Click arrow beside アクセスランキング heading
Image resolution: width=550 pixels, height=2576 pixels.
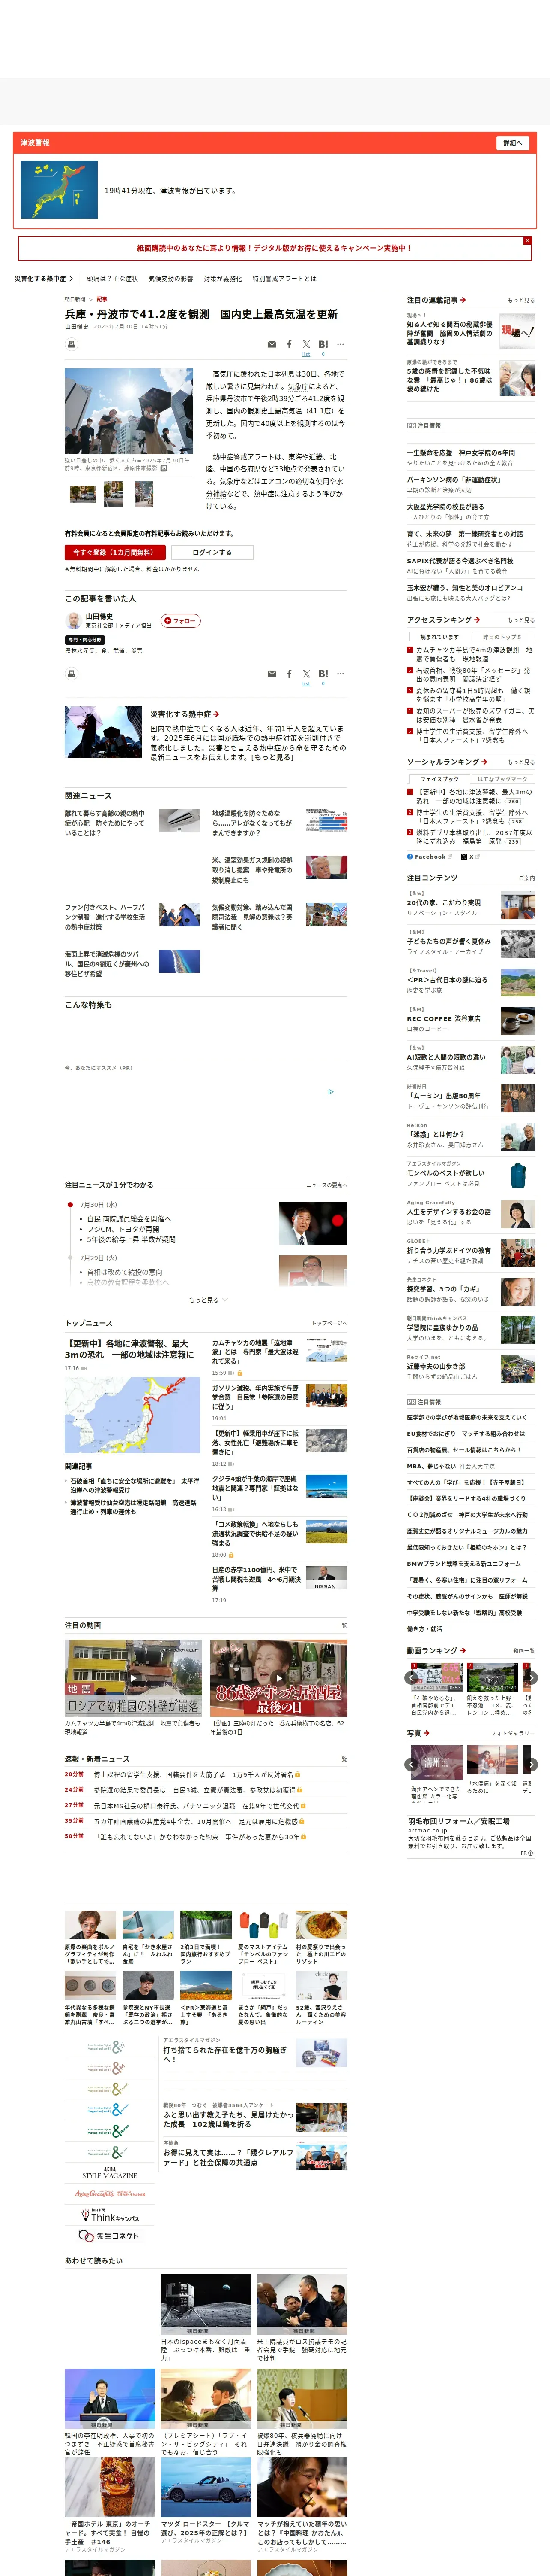click(477, 620)
